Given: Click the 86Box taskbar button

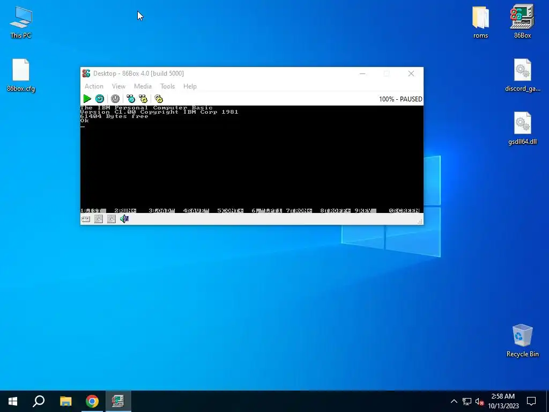Looking at the screenshot, I should [x=118, y=401].
